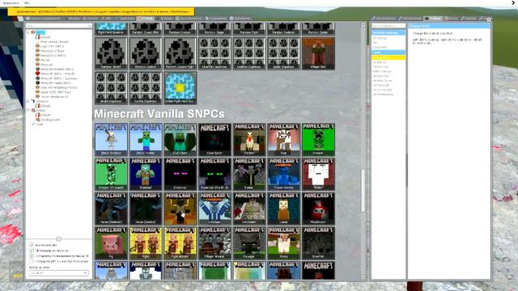Select the Chicken NPC tile

249,140
